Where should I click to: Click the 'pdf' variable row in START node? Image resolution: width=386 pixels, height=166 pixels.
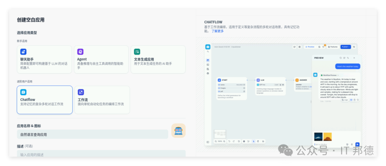coord(231,91)
